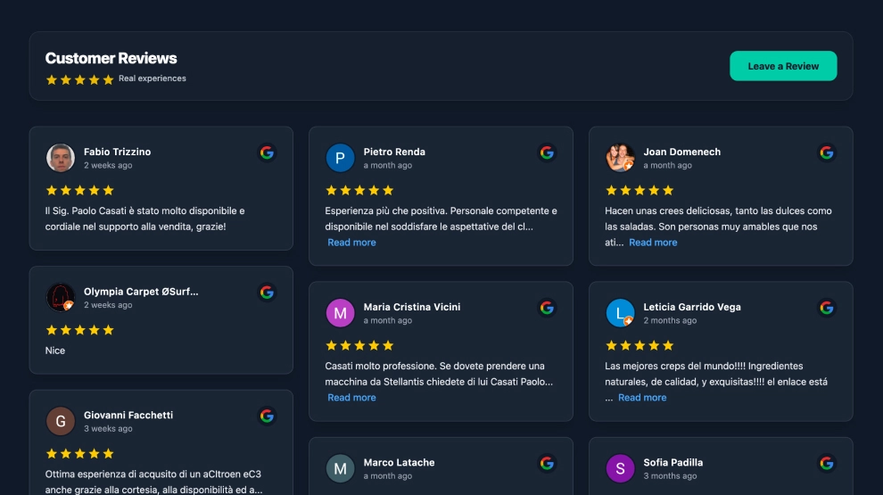The width and height of the screenshot is (883, 495).
Task: Click the Leave a Review button
Action: coord(783,66)
